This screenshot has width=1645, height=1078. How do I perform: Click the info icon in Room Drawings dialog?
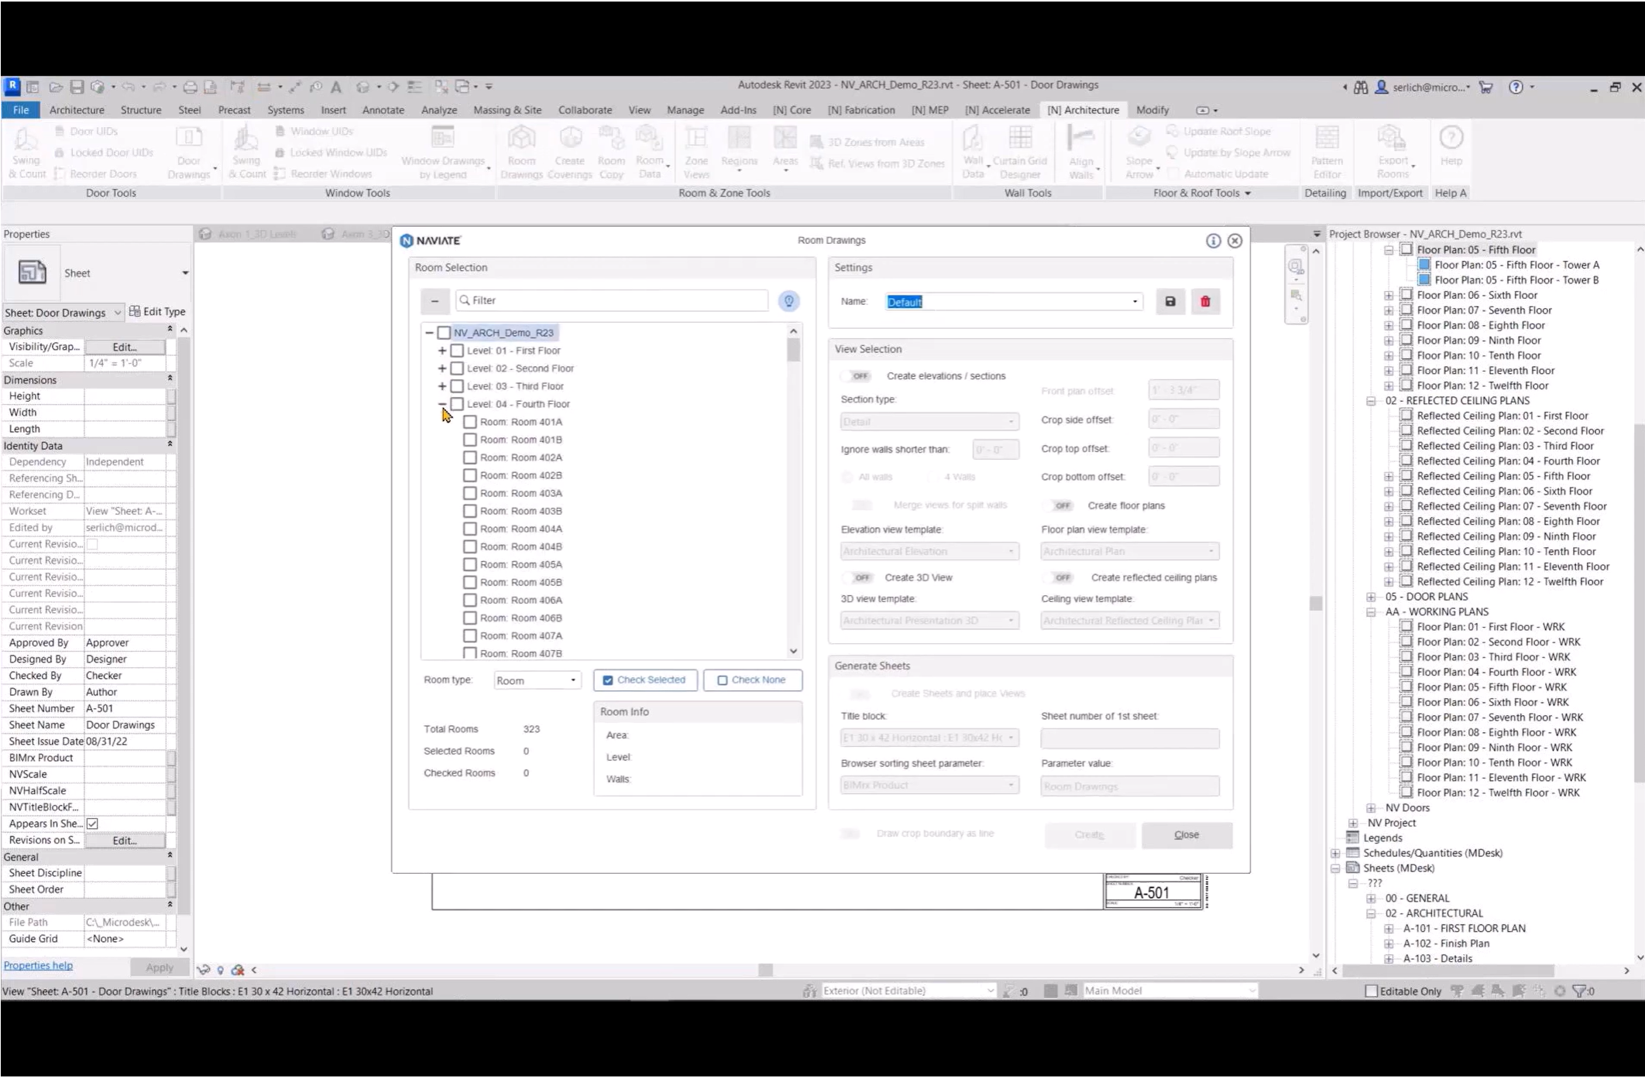[1213, 241]
